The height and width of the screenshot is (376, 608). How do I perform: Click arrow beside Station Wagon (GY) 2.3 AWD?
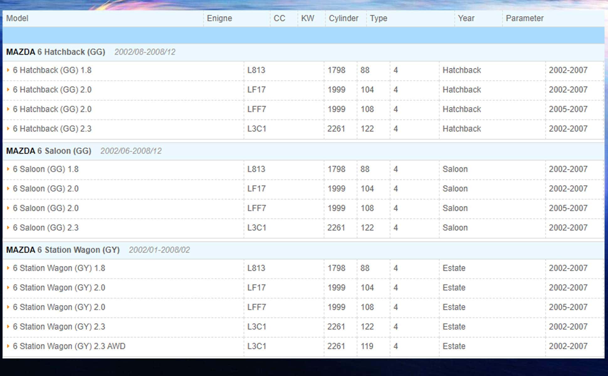pos(8,346)
